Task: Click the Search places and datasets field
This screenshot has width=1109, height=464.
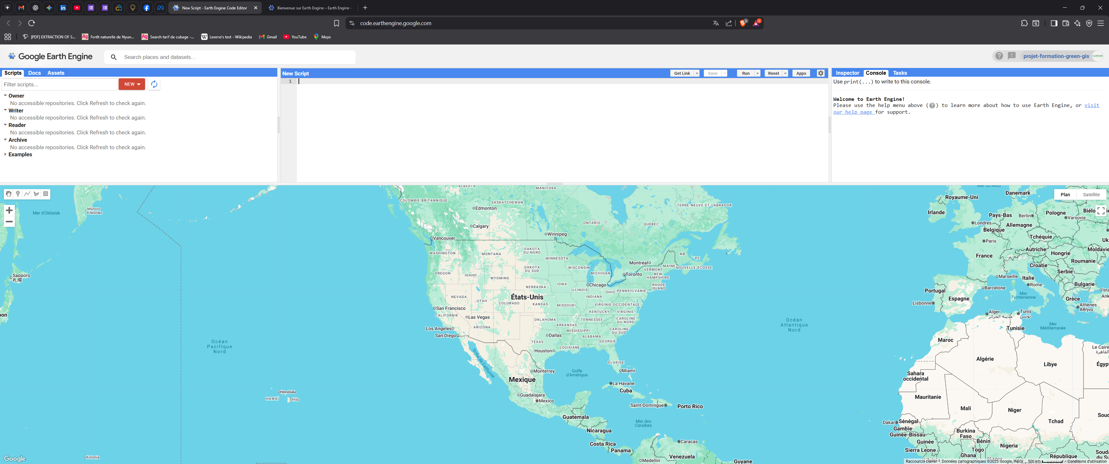Action: click(x=237, y=57)
